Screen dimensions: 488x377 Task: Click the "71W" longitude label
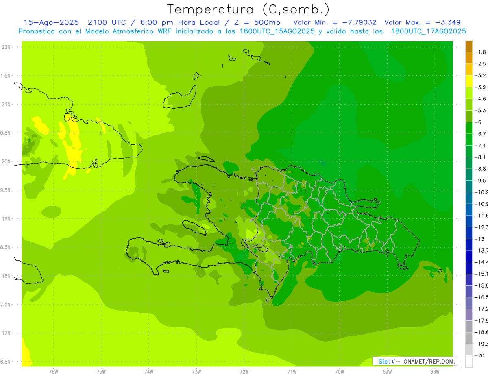[x=292, y=371]
